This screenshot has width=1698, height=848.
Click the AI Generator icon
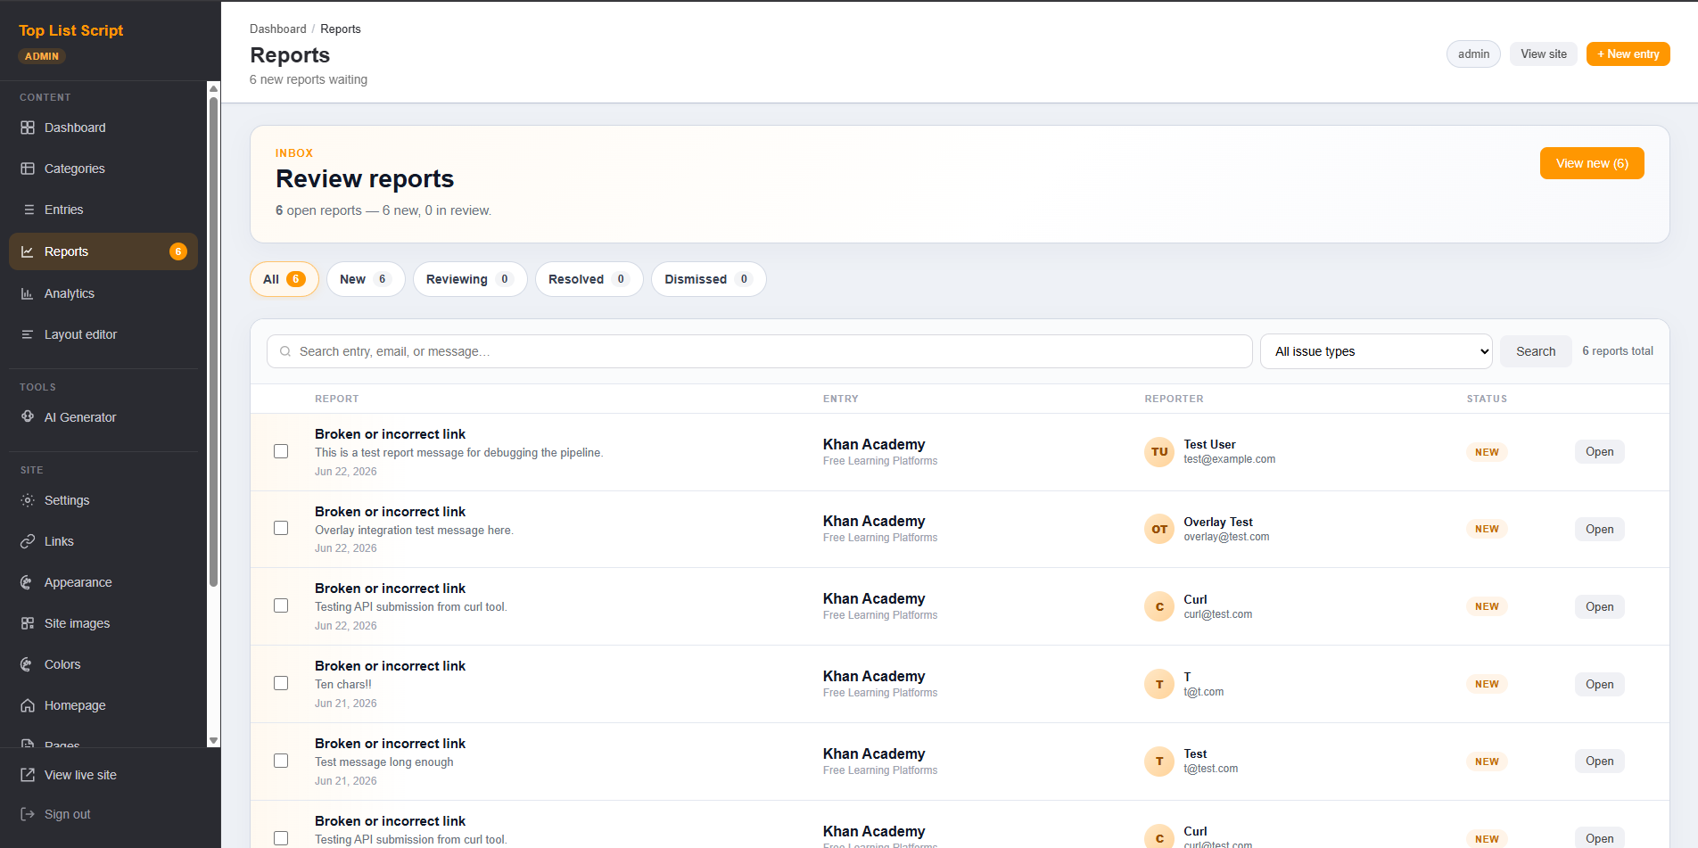point(28,416)
